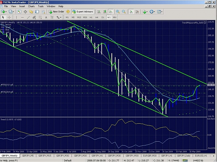Switch to M15 timeframe
The width and height of the screenshot is (217, 162).
pyautogui.click(x=79, y=17)
